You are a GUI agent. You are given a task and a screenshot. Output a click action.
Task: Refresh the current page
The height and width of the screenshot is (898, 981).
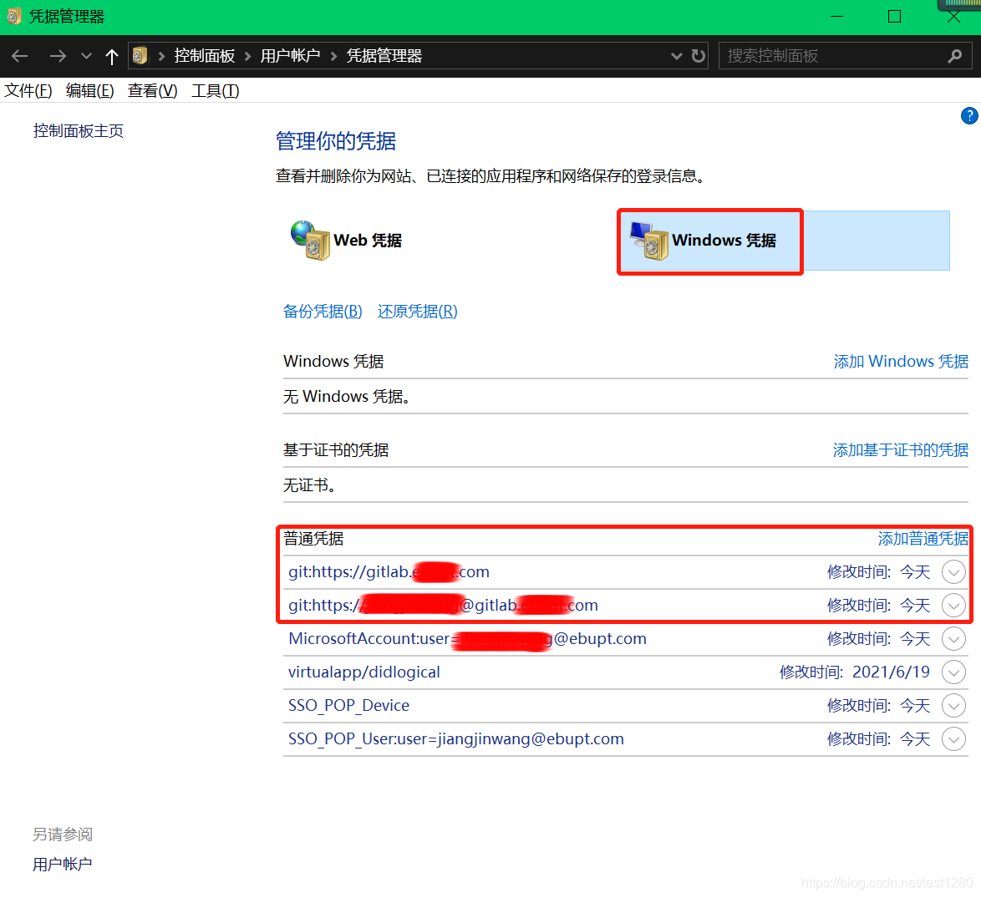tap(699, 56)
